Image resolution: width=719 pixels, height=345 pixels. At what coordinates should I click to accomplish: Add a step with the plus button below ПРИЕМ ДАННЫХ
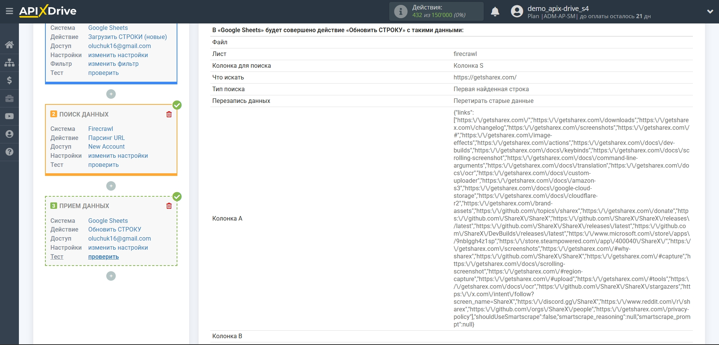point(111,276)
